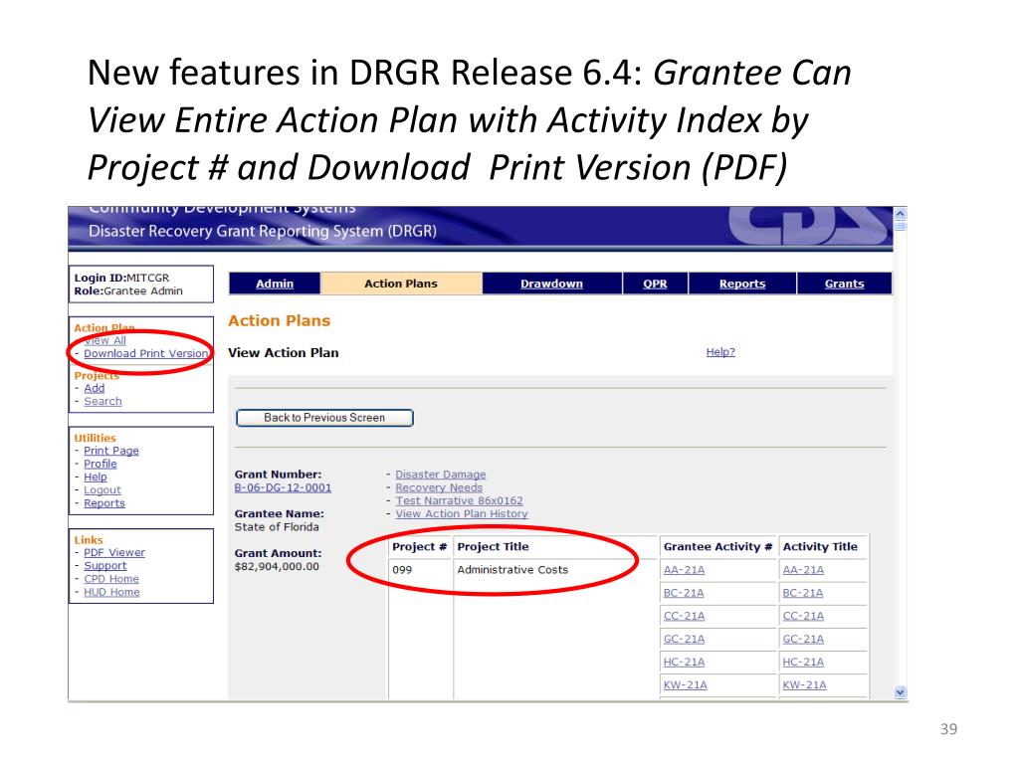
Task: Click the Login ID MITCGR text
Action: click(x=121, y=278)
